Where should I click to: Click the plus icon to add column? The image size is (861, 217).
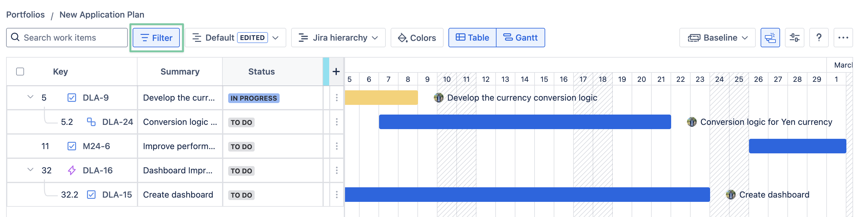point(336,72)
